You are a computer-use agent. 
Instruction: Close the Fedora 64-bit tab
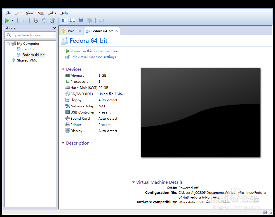pyautogui.click(x=117, y=31)
